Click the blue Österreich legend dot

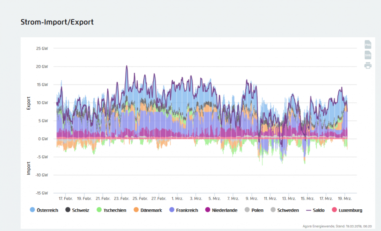32,210
